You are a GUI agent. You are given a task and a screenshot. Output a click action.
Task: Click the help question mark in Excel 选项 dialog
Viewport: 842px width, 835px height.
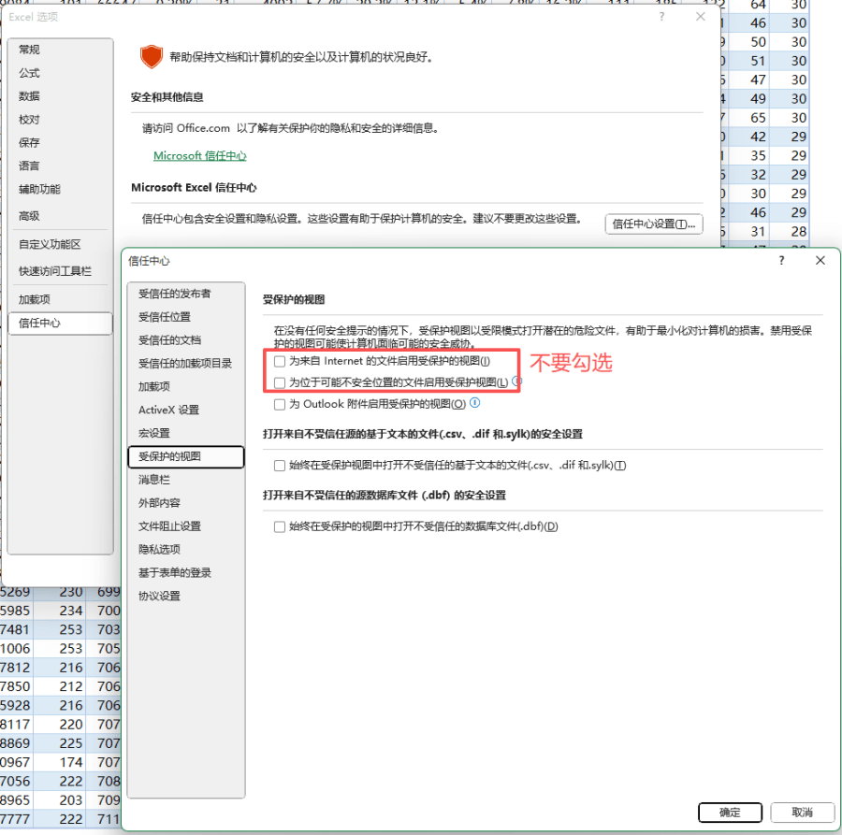click(662, 17)
